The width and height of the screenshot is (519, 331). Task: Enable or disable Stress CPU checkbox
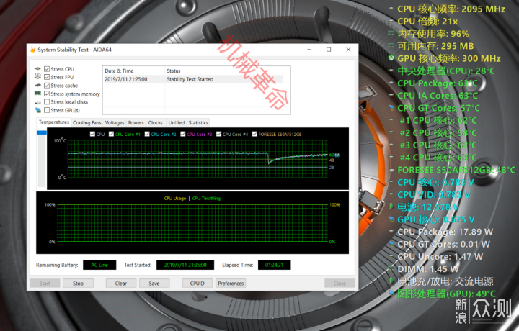point(47,68)
